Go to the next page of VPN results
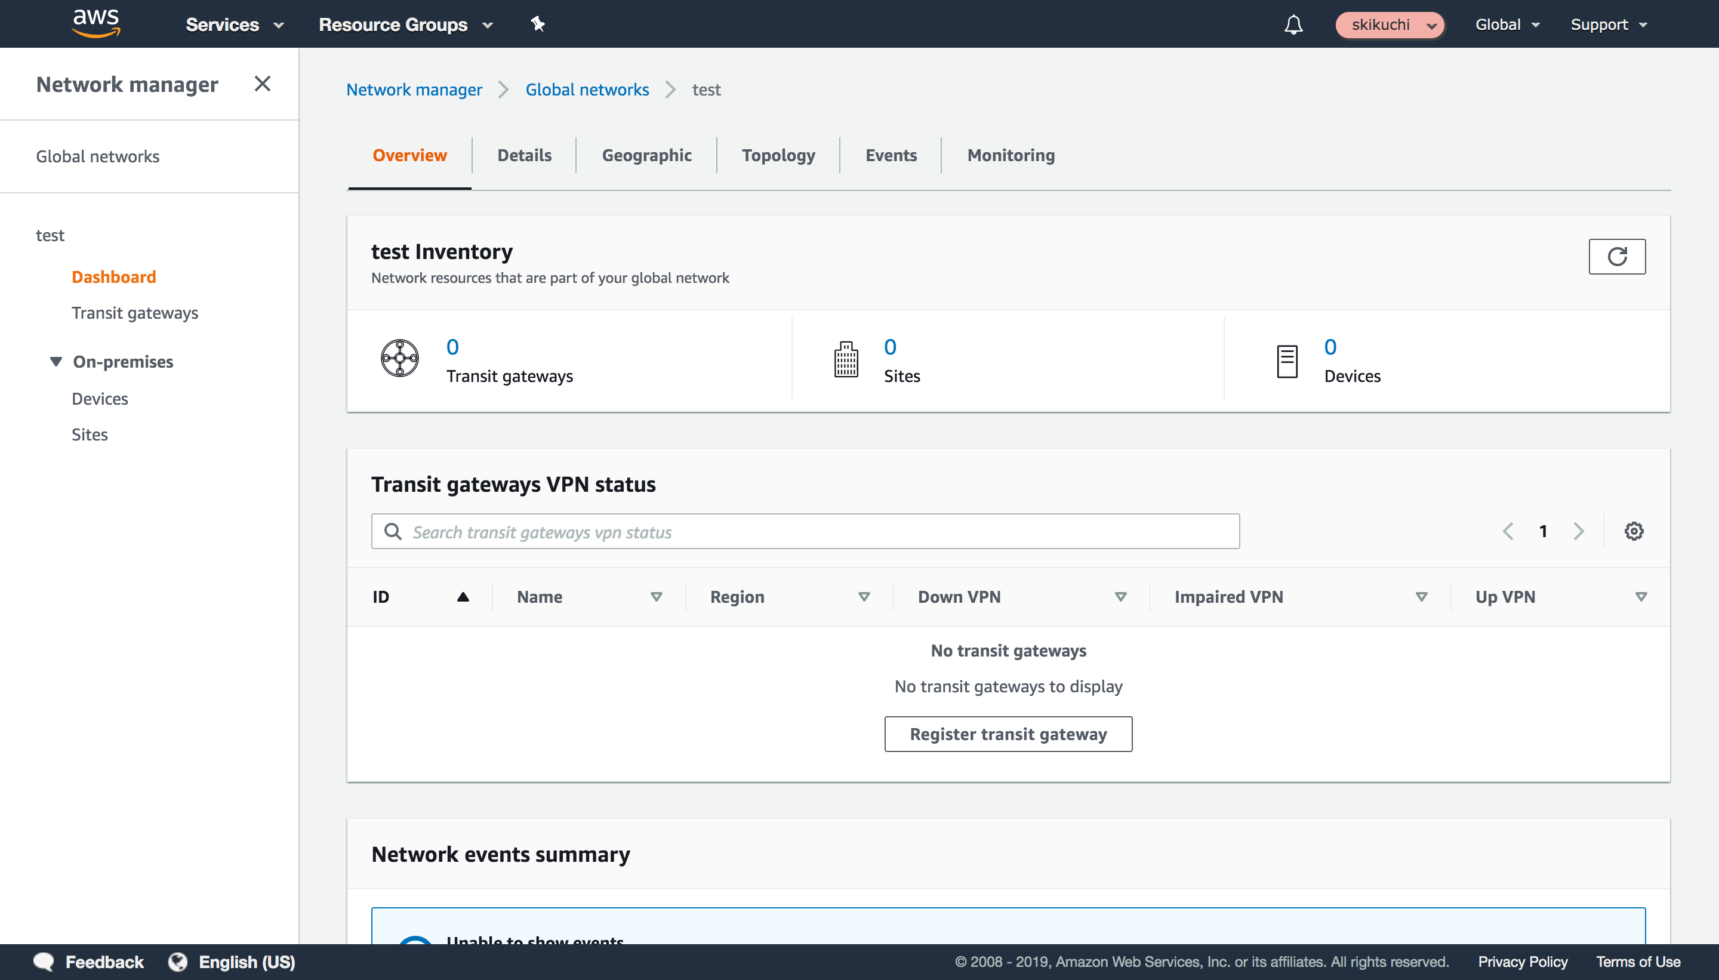1719x980 pixels. point(1580,531)
